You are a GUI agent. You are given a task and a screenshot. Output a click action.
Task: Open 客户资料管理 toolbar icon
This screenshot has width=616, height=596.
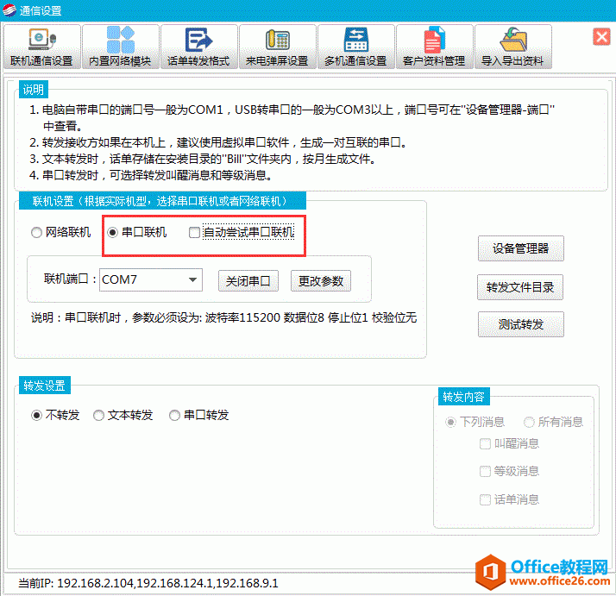435,47
